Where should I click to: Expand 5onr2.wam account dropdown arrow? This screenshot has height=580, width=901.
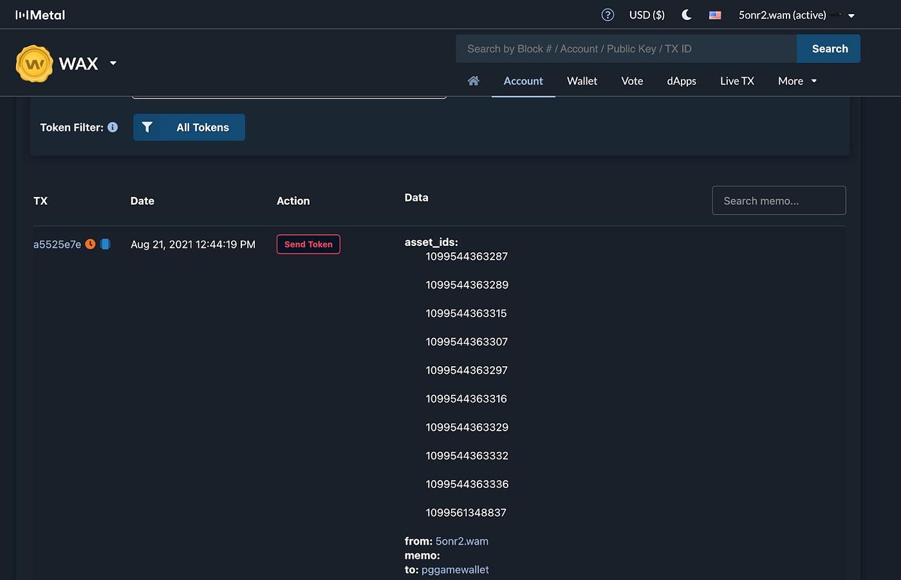point(851,15)
